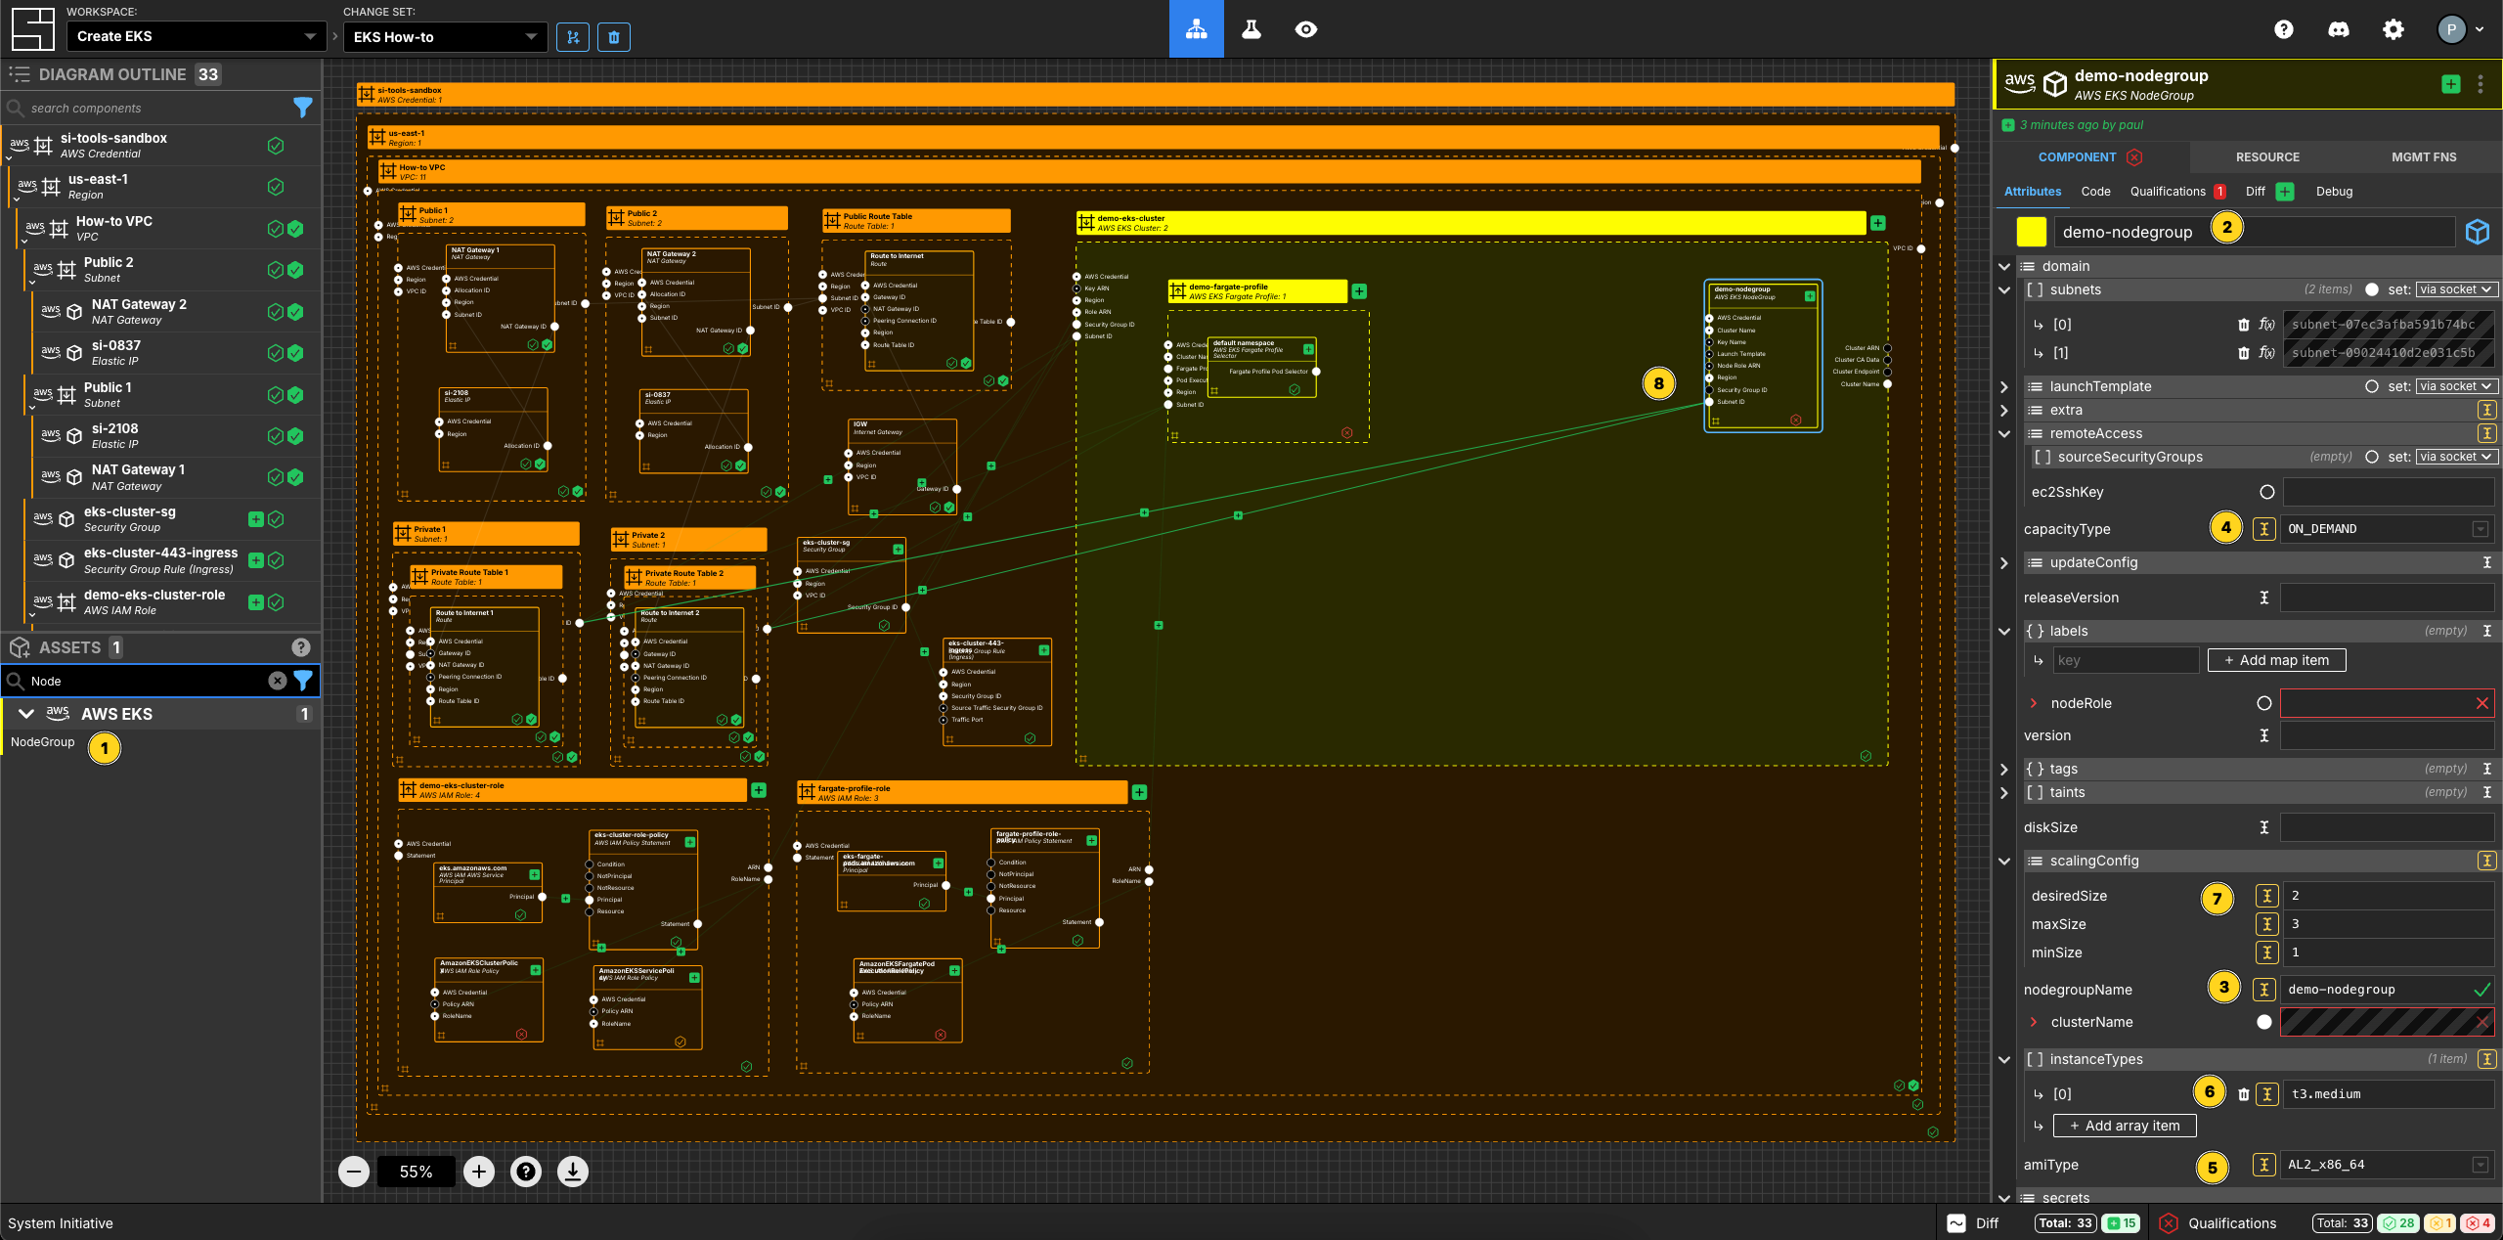Select the NodeGroup asset
The height and width of the screenshot is (1240, 2503).
tap(42, 742)
